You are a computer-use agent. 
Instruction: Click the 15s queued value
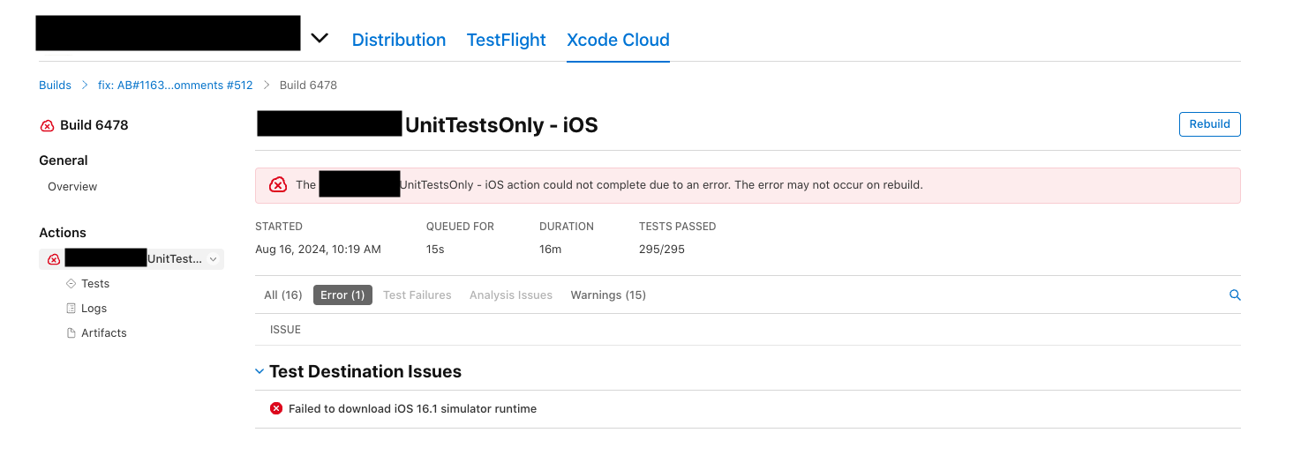435,250
